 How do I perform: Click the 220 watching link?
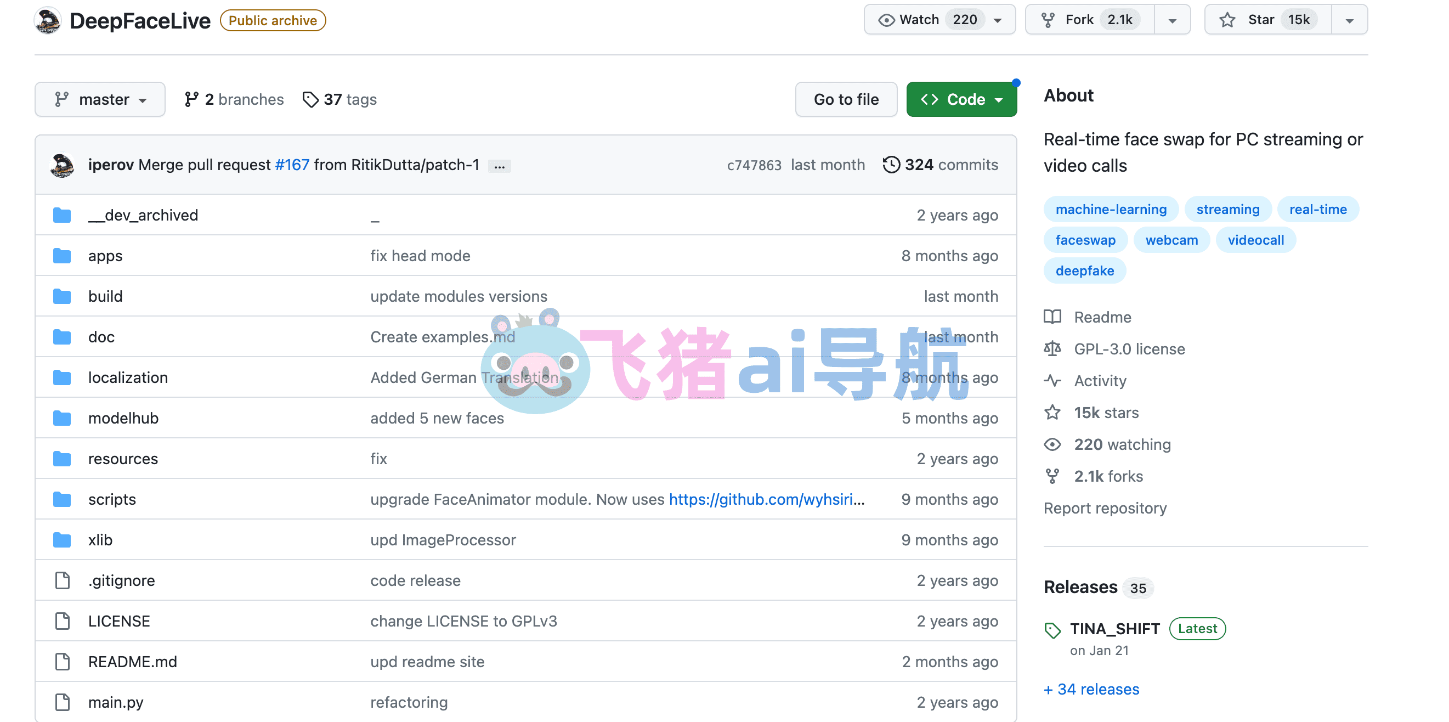[x=1122, y=444]
